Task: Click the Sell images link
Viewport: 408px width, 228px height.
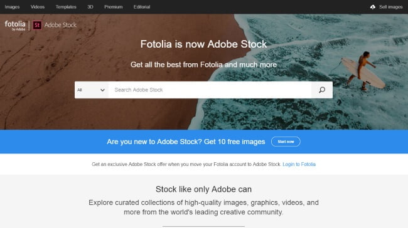Action: 390,7
